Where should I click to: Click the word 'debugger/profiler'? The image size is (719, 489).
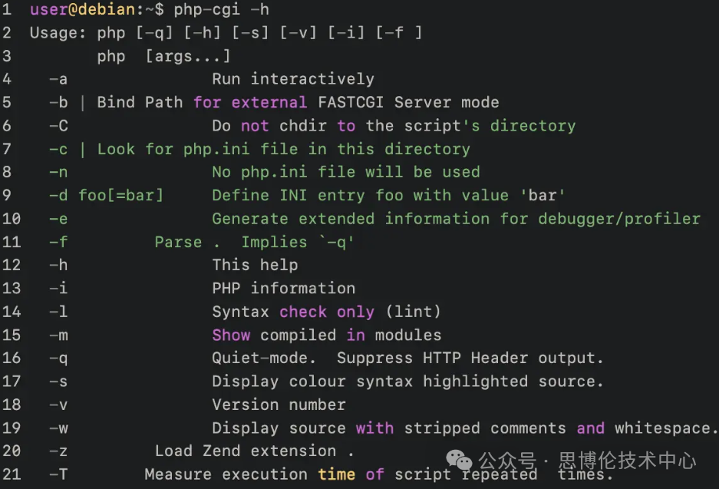pyautogui.click(x=619, y=219)
